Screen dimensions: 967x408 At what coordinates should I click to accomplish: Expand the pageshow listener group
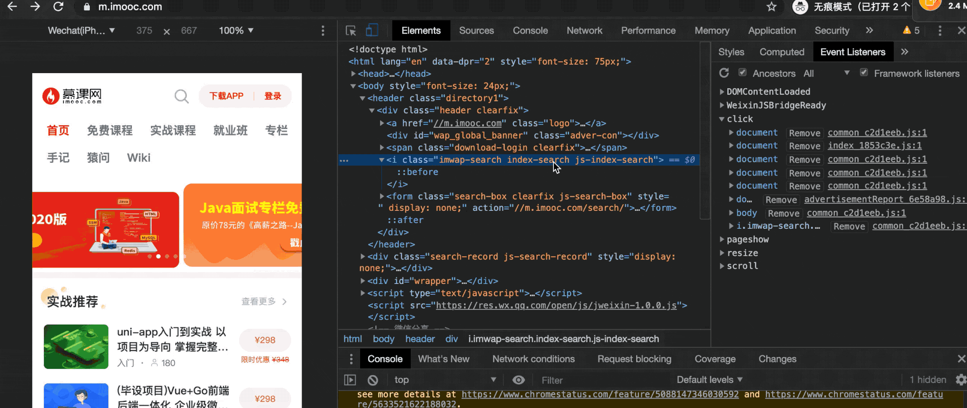[722, 239]
